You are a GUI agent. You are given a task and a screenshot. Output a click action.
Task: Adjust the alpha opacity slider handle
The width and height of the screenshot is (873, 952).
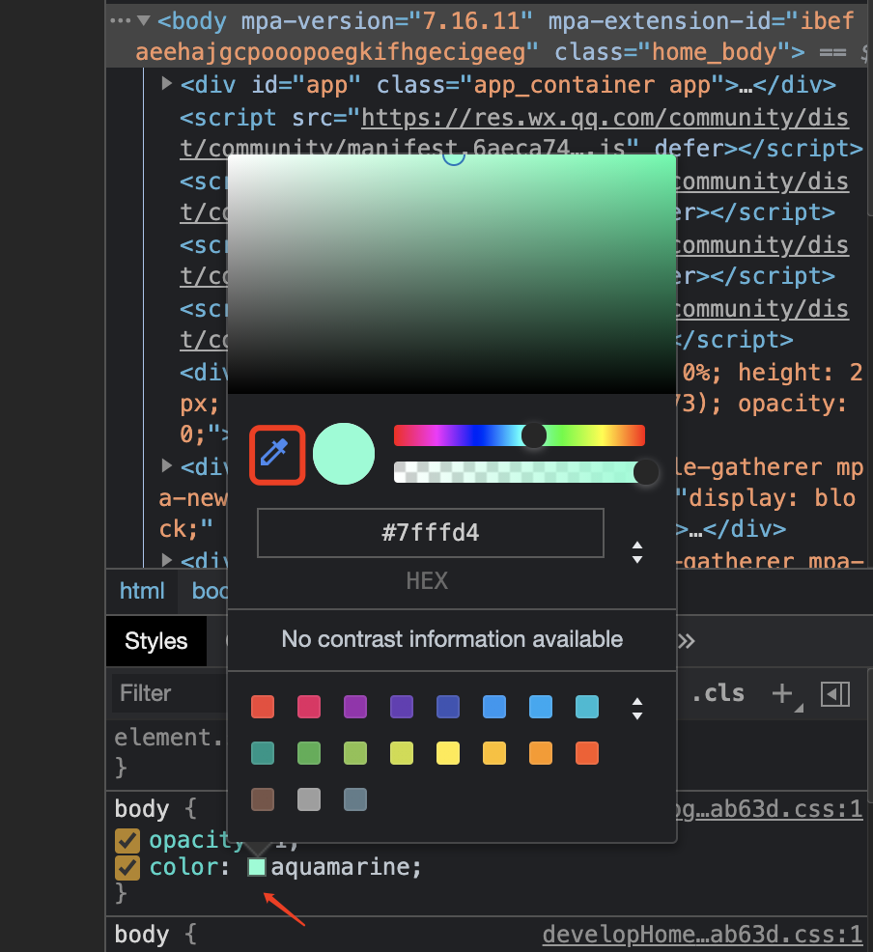pos(645,472)
